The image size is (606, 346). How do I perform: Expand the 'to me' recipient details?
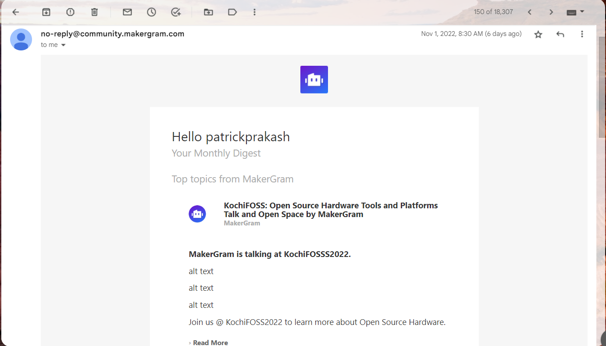(63, 44)
